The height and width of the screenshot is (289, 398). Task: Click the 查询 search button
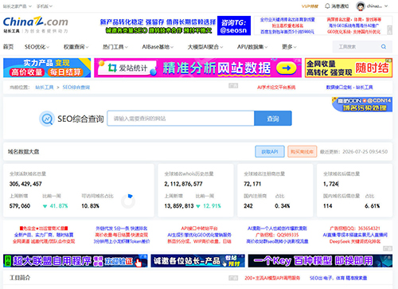(273, 119)
